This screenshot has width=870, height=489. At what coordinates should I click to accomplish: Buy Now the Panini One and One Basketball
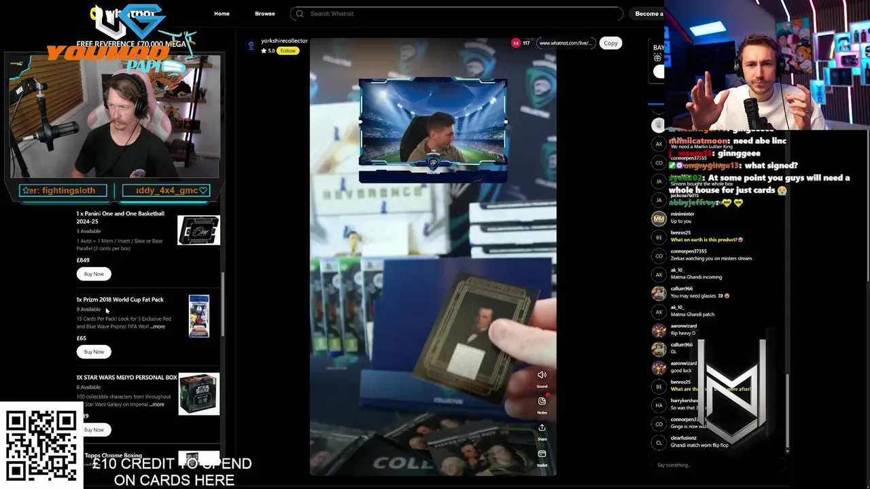(94, 274)
